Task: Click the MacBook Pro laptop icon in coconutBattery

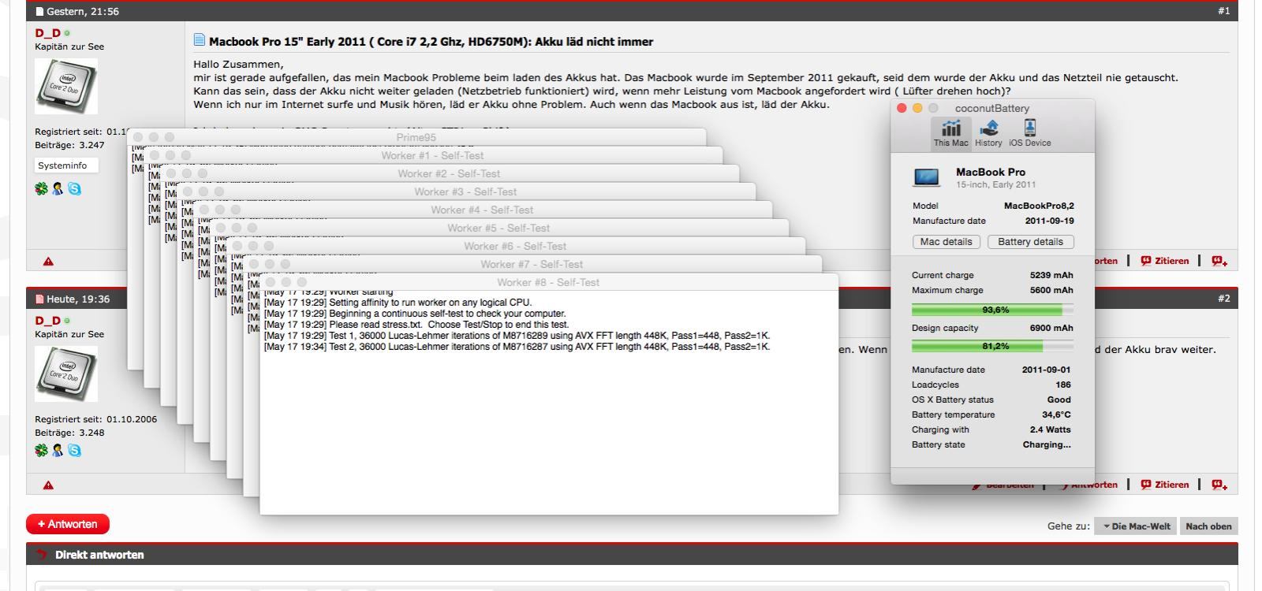Action: coord(926,177)
